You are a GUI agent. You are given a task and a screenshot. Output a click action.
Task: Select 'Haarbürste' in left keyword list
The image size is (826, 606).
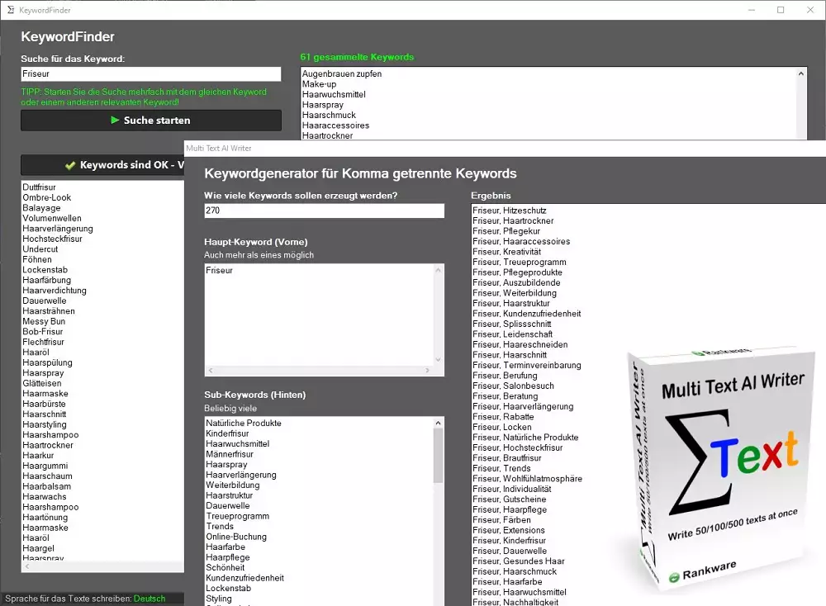(45, 404)
